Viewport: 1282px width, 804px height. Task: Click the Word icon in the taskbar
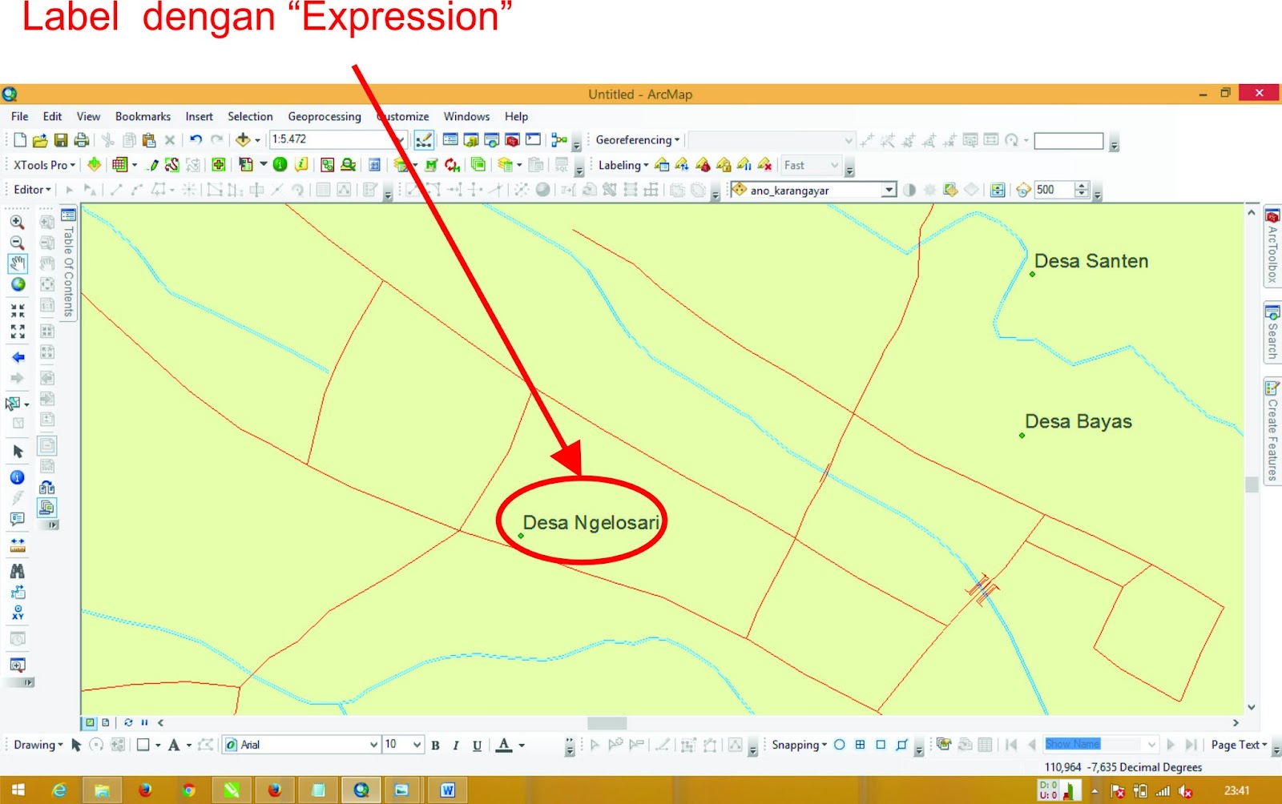(x=446, y=790)
